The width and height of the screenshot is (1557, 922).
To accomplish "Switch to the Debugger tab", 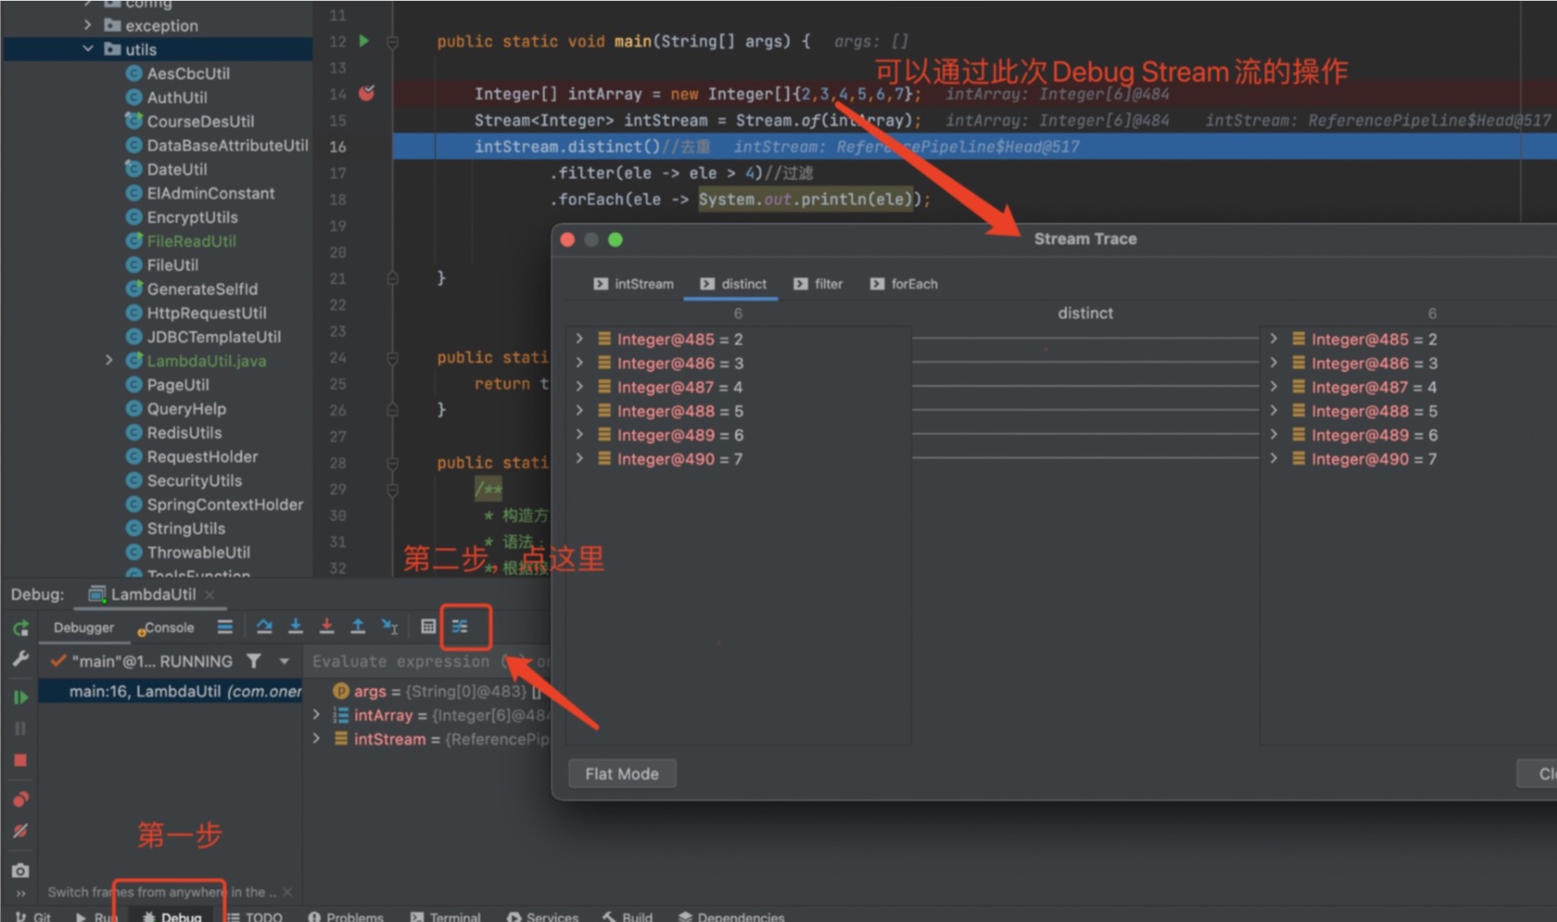I will 84,627.
